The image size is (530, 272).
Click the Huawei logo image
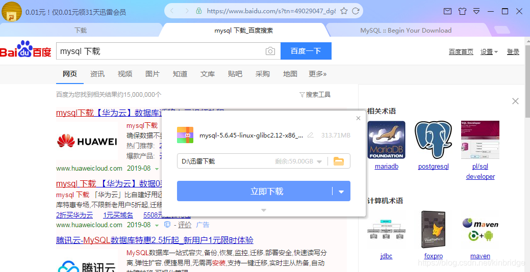tap(87, 141)
